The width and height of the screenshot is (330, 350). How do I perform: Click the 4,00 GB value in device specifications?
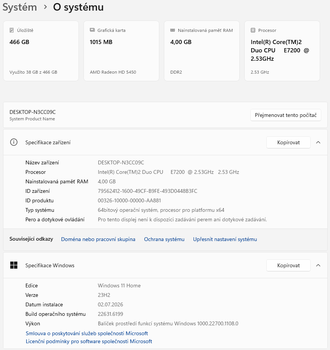coord(107,181)
